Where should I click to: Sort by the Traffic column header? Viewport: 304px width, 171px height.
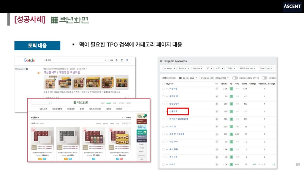244,84
